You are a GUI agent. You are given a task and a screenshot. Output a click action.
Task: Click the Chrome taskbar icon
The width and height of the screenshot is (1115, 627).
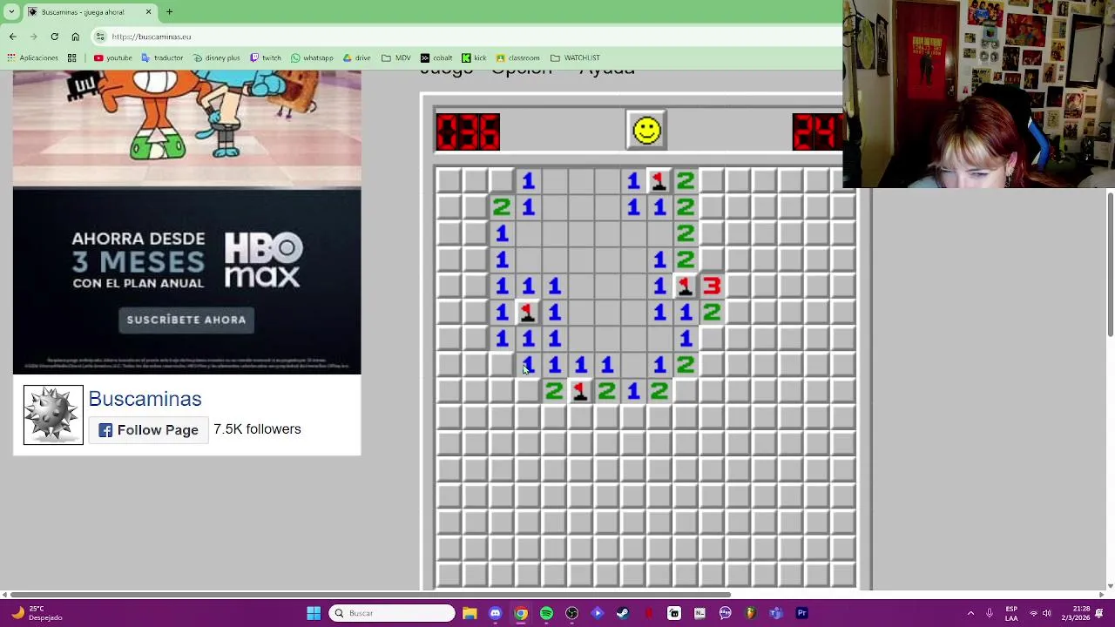[x=520, y=613]
